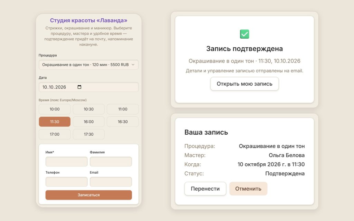
Task: Pick the 17:00 time slot
Action: (x=55, y=134)
